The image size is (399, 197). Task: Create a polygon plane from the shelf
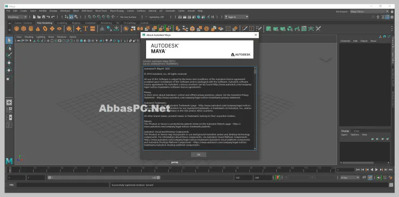click(x=52, y=29)
